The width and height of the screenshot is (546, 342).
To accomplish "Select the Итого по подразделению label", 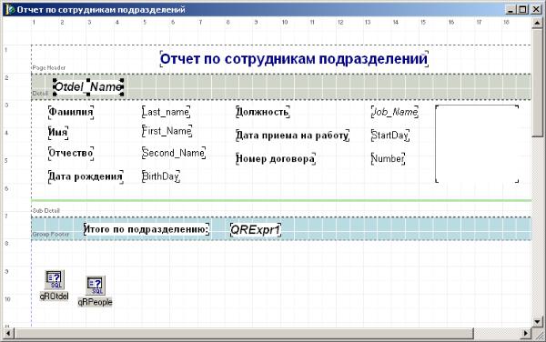I will point(147,229).
